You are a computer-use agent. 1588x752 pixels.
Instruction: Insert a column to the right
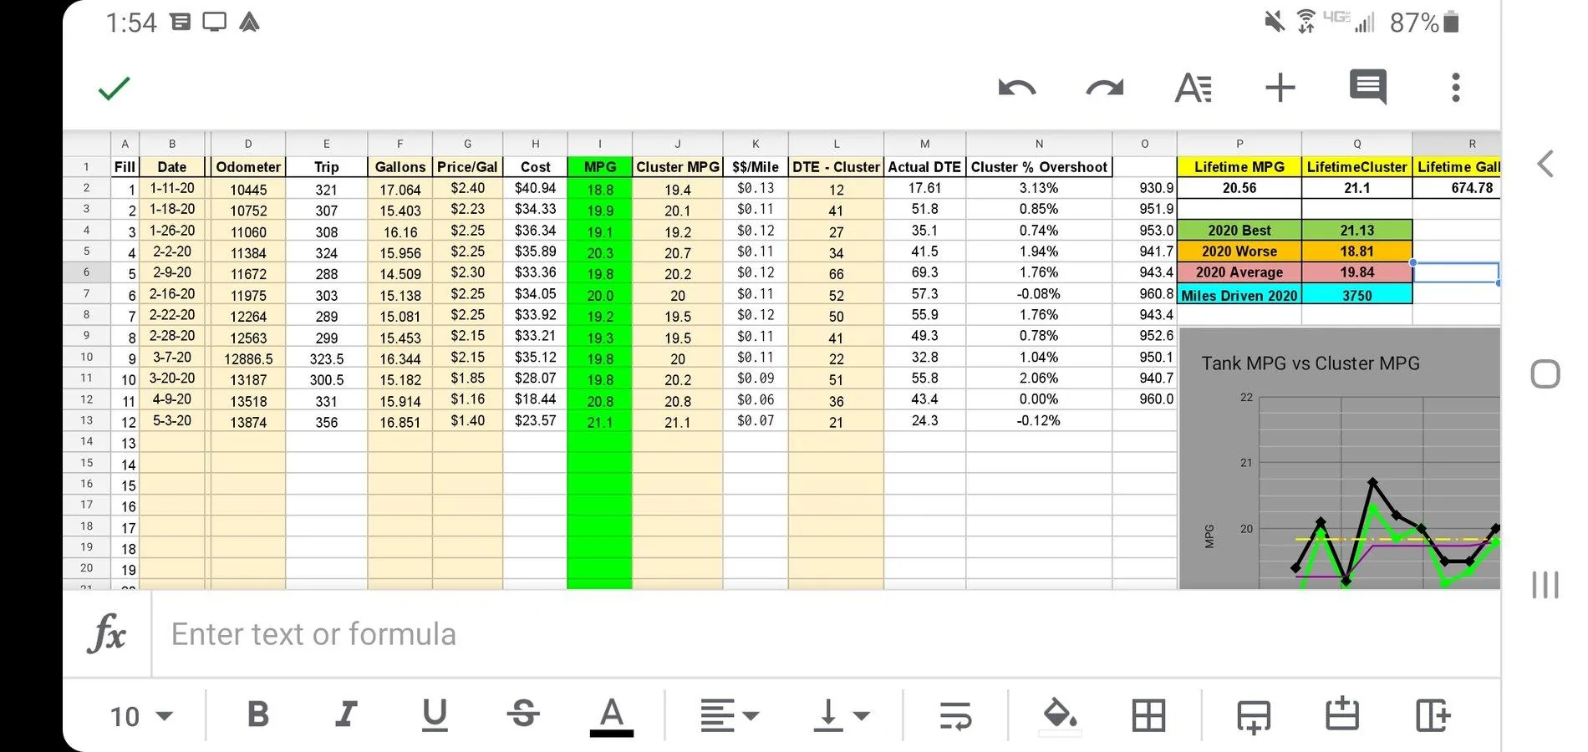click(x=1433, y=715)
